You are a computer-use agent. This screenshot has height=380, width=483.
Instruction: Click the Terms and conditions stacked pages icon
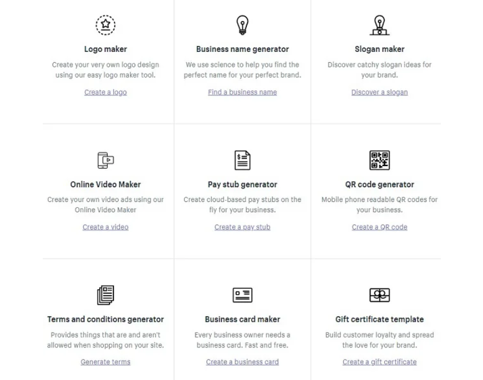[x=105, y=295]
